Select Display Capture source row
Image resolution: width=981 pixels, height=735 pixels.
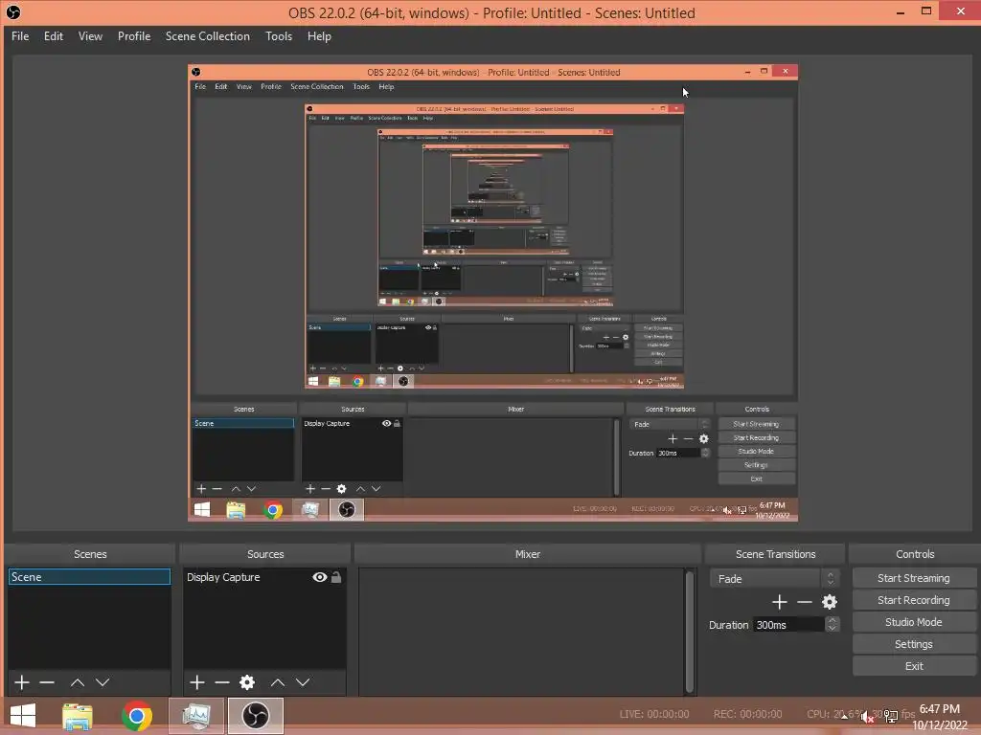click(264, 577)
